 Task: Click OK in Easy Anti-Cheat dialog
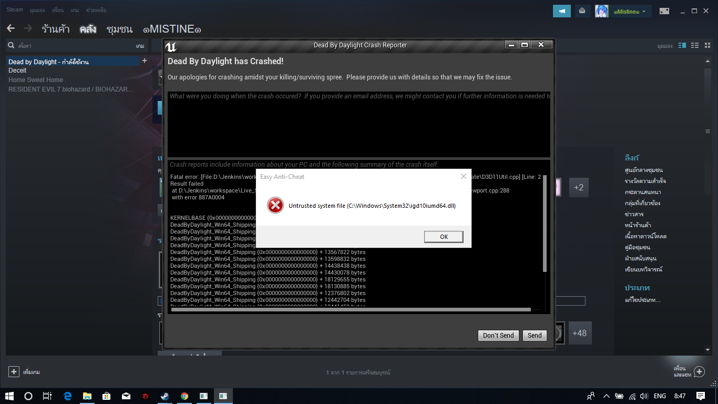coord(444,237)
